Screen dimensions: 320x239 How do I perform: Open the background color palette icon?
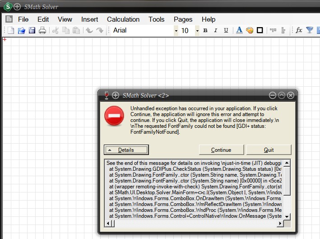click(250, 30)
